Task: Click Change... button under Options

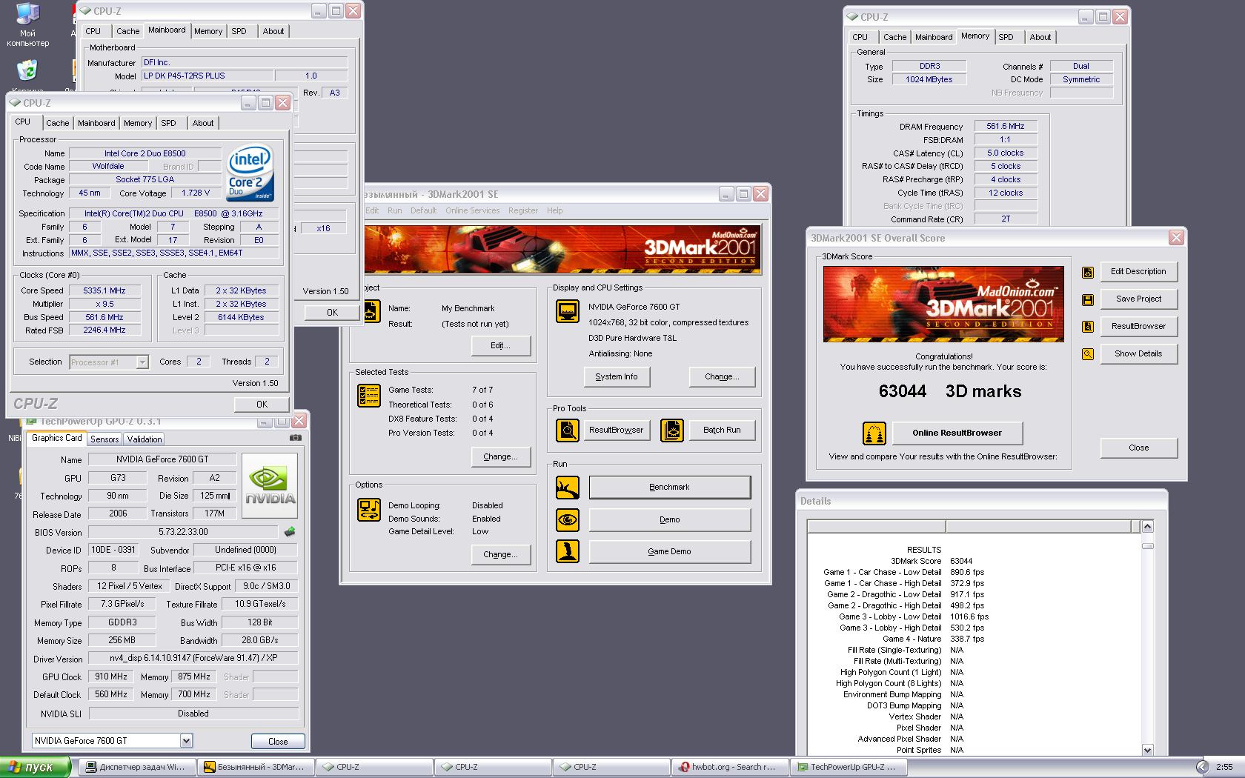Action: click(501, 554)
